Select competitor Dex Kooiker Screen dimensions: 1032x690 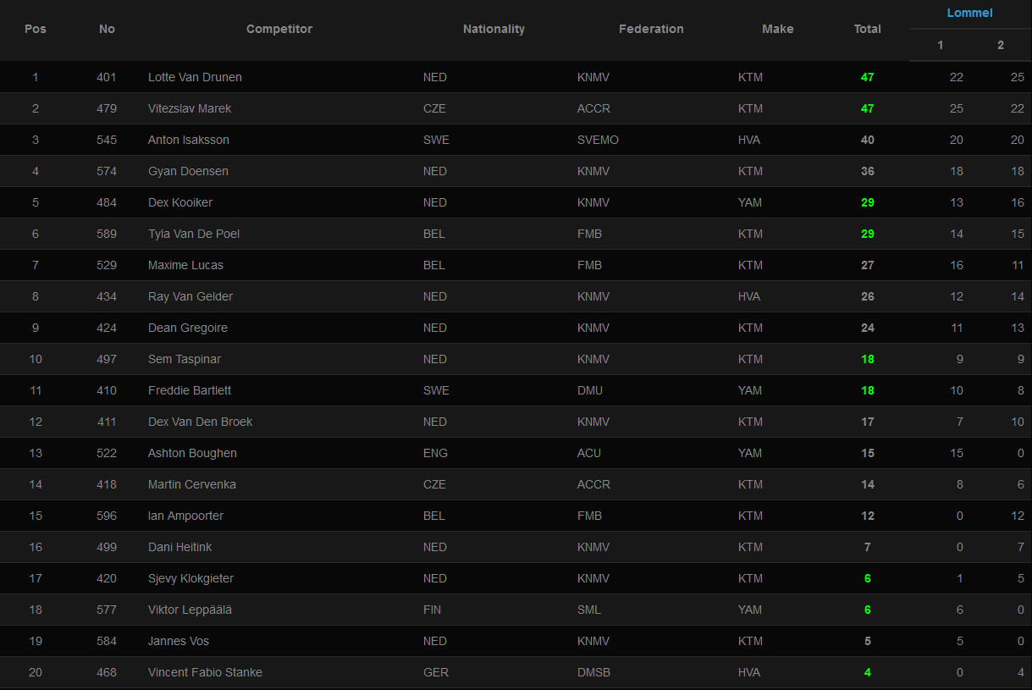(x=180, y=202)
